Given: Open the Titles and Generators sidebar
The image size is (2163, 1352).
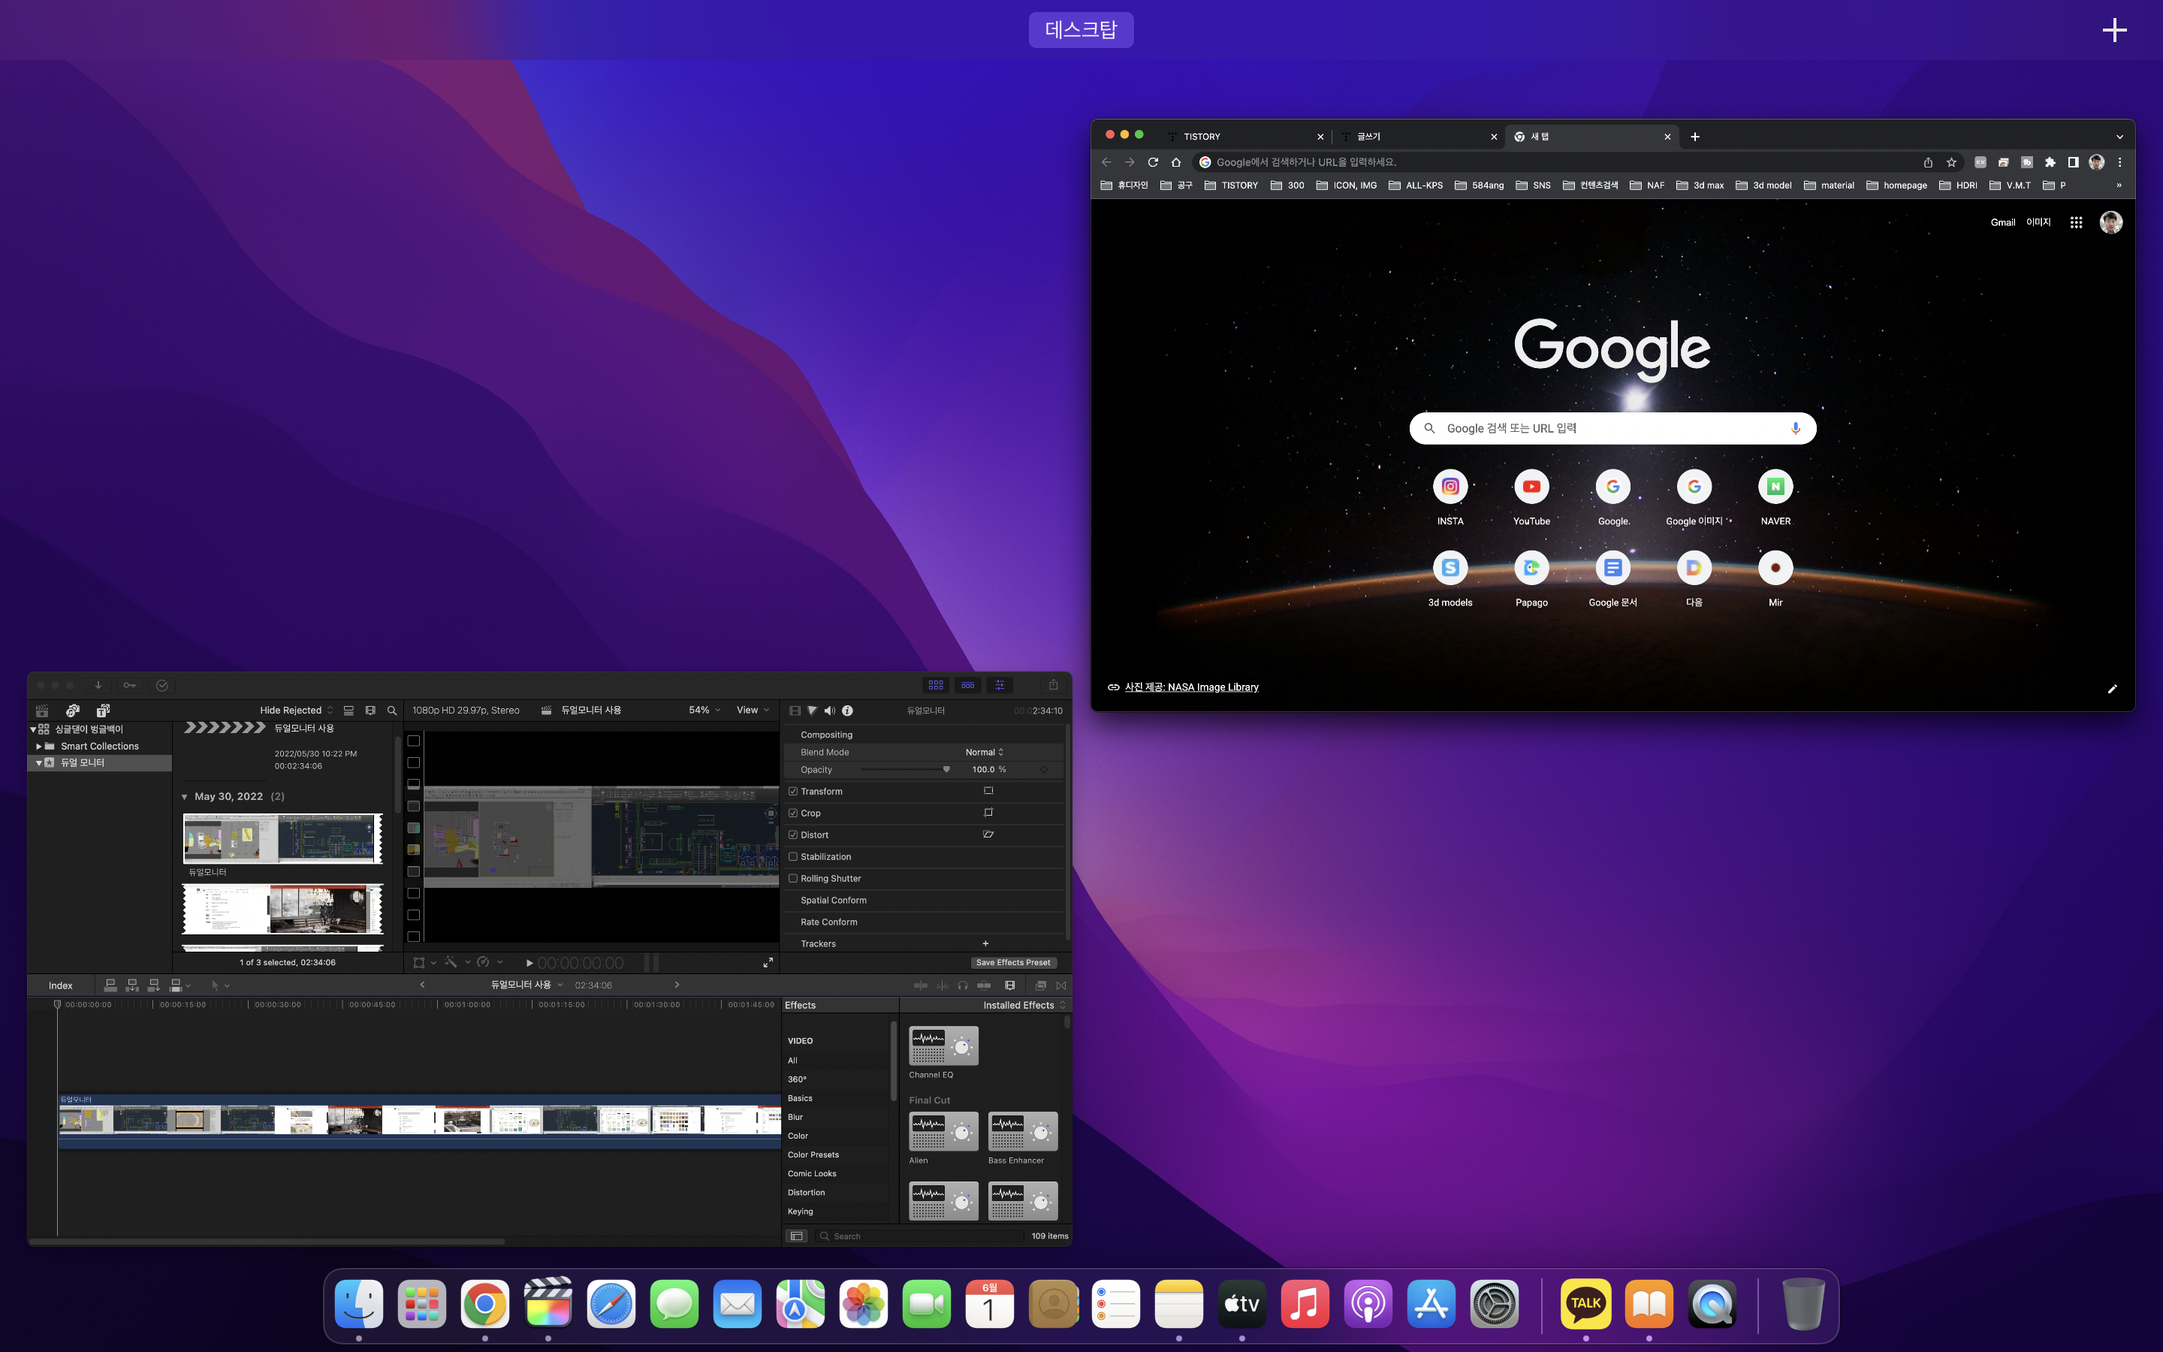Looking at the screenshot, I should click(103, 710).
